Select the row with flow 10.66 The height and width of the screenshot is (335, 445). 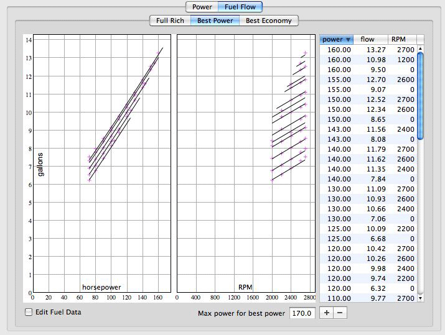point(368,209)
